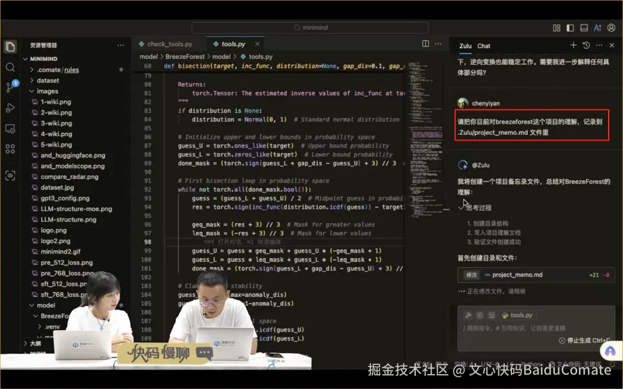Screen dimensions: 623x389
Task: Click the AI assistant icon in title bar
Action: [x=597, y=28]
